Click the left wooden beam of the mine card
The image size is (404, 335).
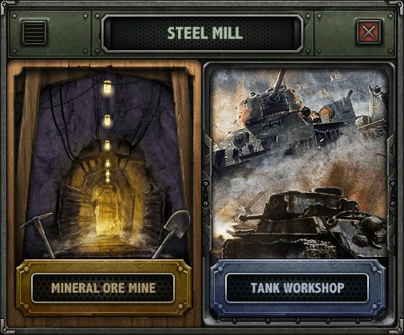(28, 160)
